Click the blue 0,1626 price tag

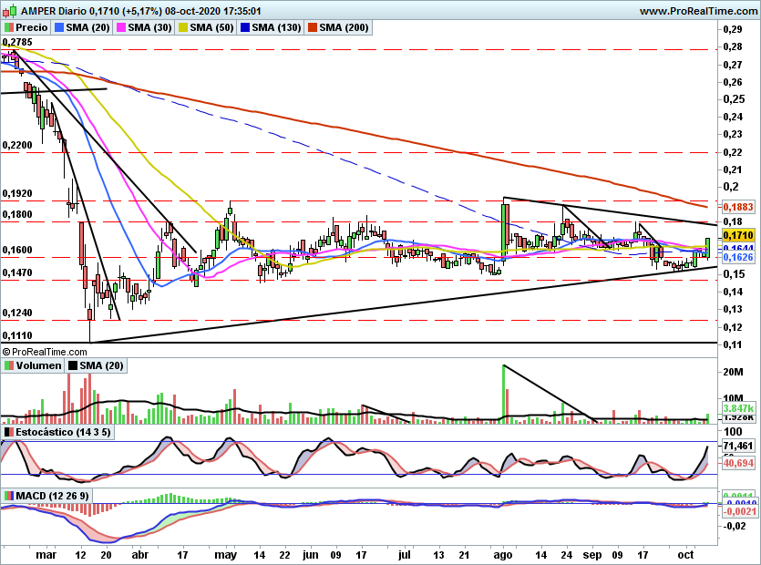(x=739, y=257)
